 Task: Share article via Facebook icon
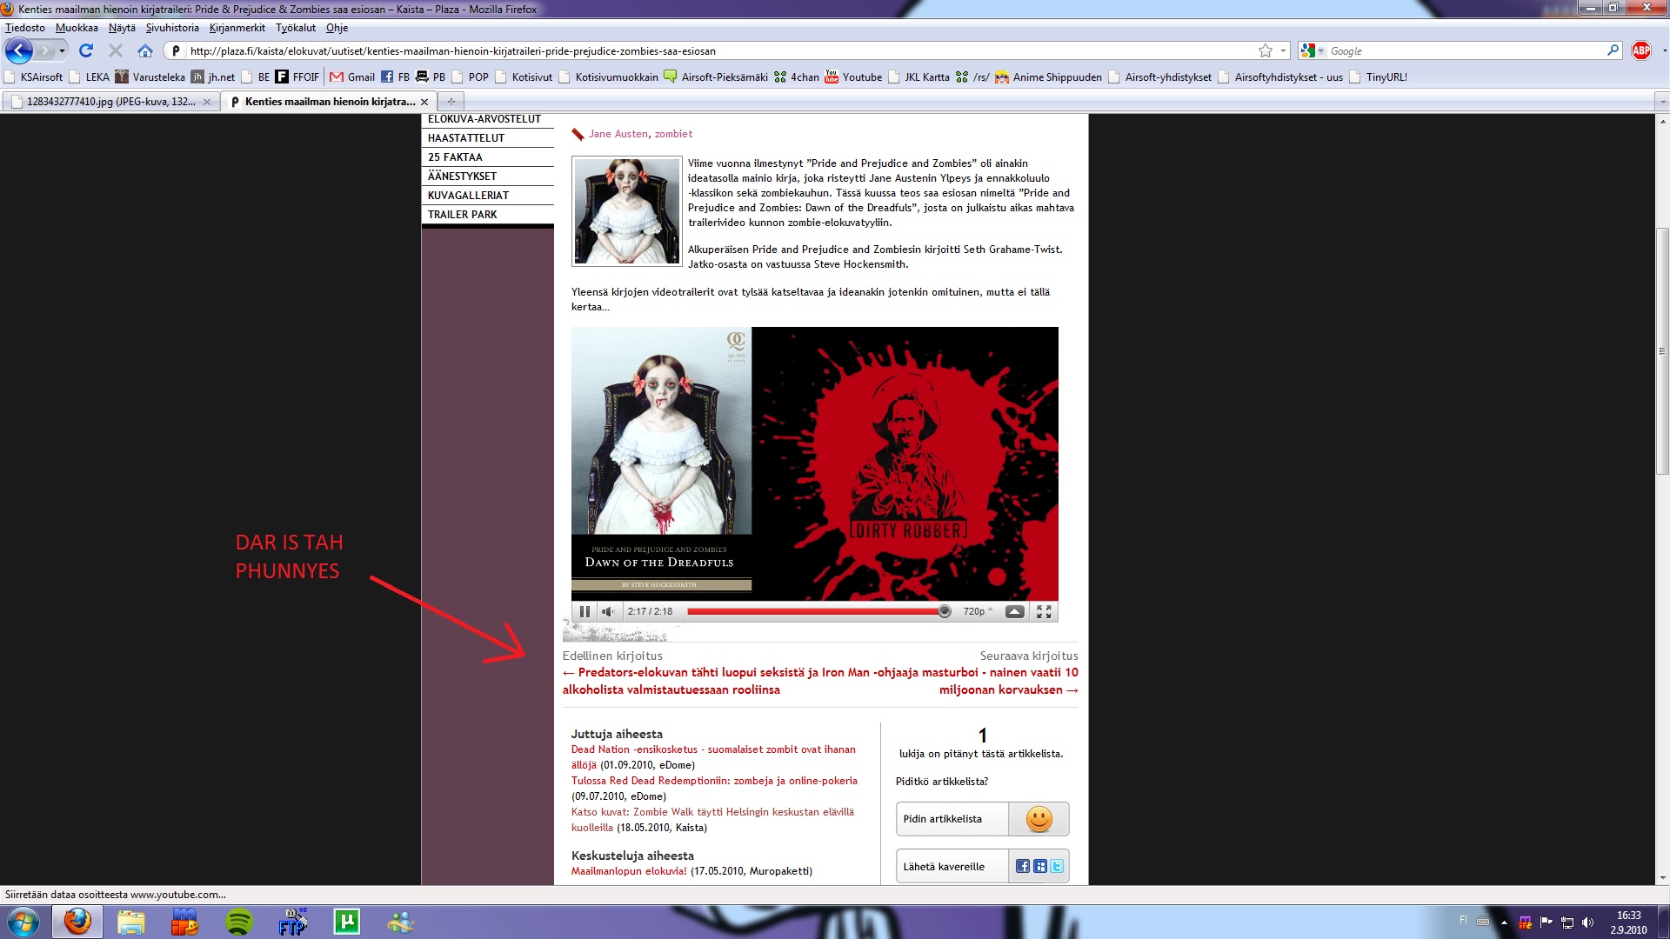[x=1023, y=866]
